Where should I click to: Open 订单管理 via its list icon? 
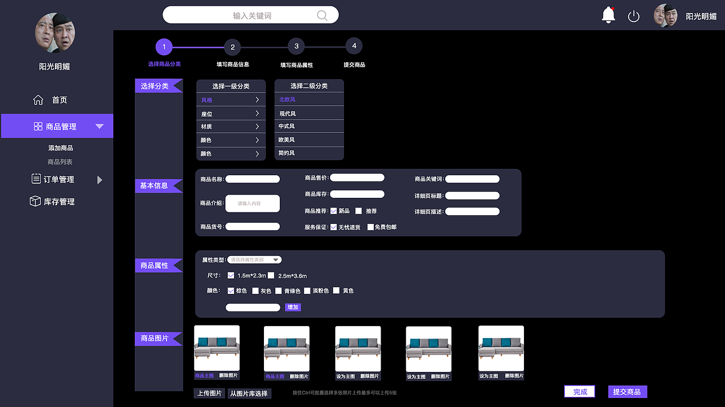point(35,179)
